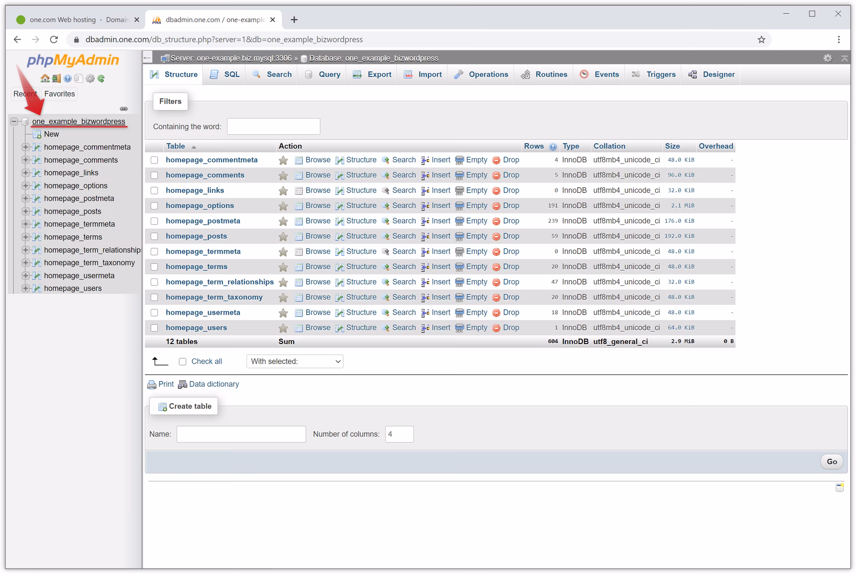Screen dimensions: 856x574
Task: Expand homepage_terms tree node
Action: (25, 237)
